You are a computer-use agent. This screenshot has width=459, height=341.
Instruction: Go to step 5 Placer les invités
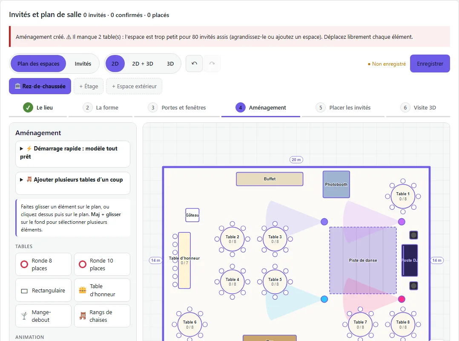tap(343, 107)
